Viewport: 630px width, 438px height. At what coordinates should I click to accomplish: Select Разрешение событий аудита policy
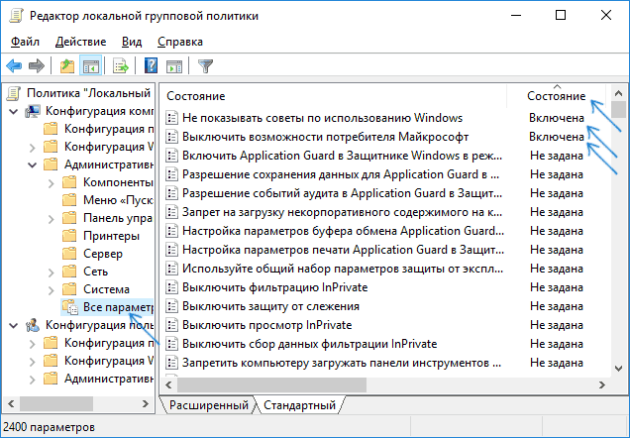point(342,193)
